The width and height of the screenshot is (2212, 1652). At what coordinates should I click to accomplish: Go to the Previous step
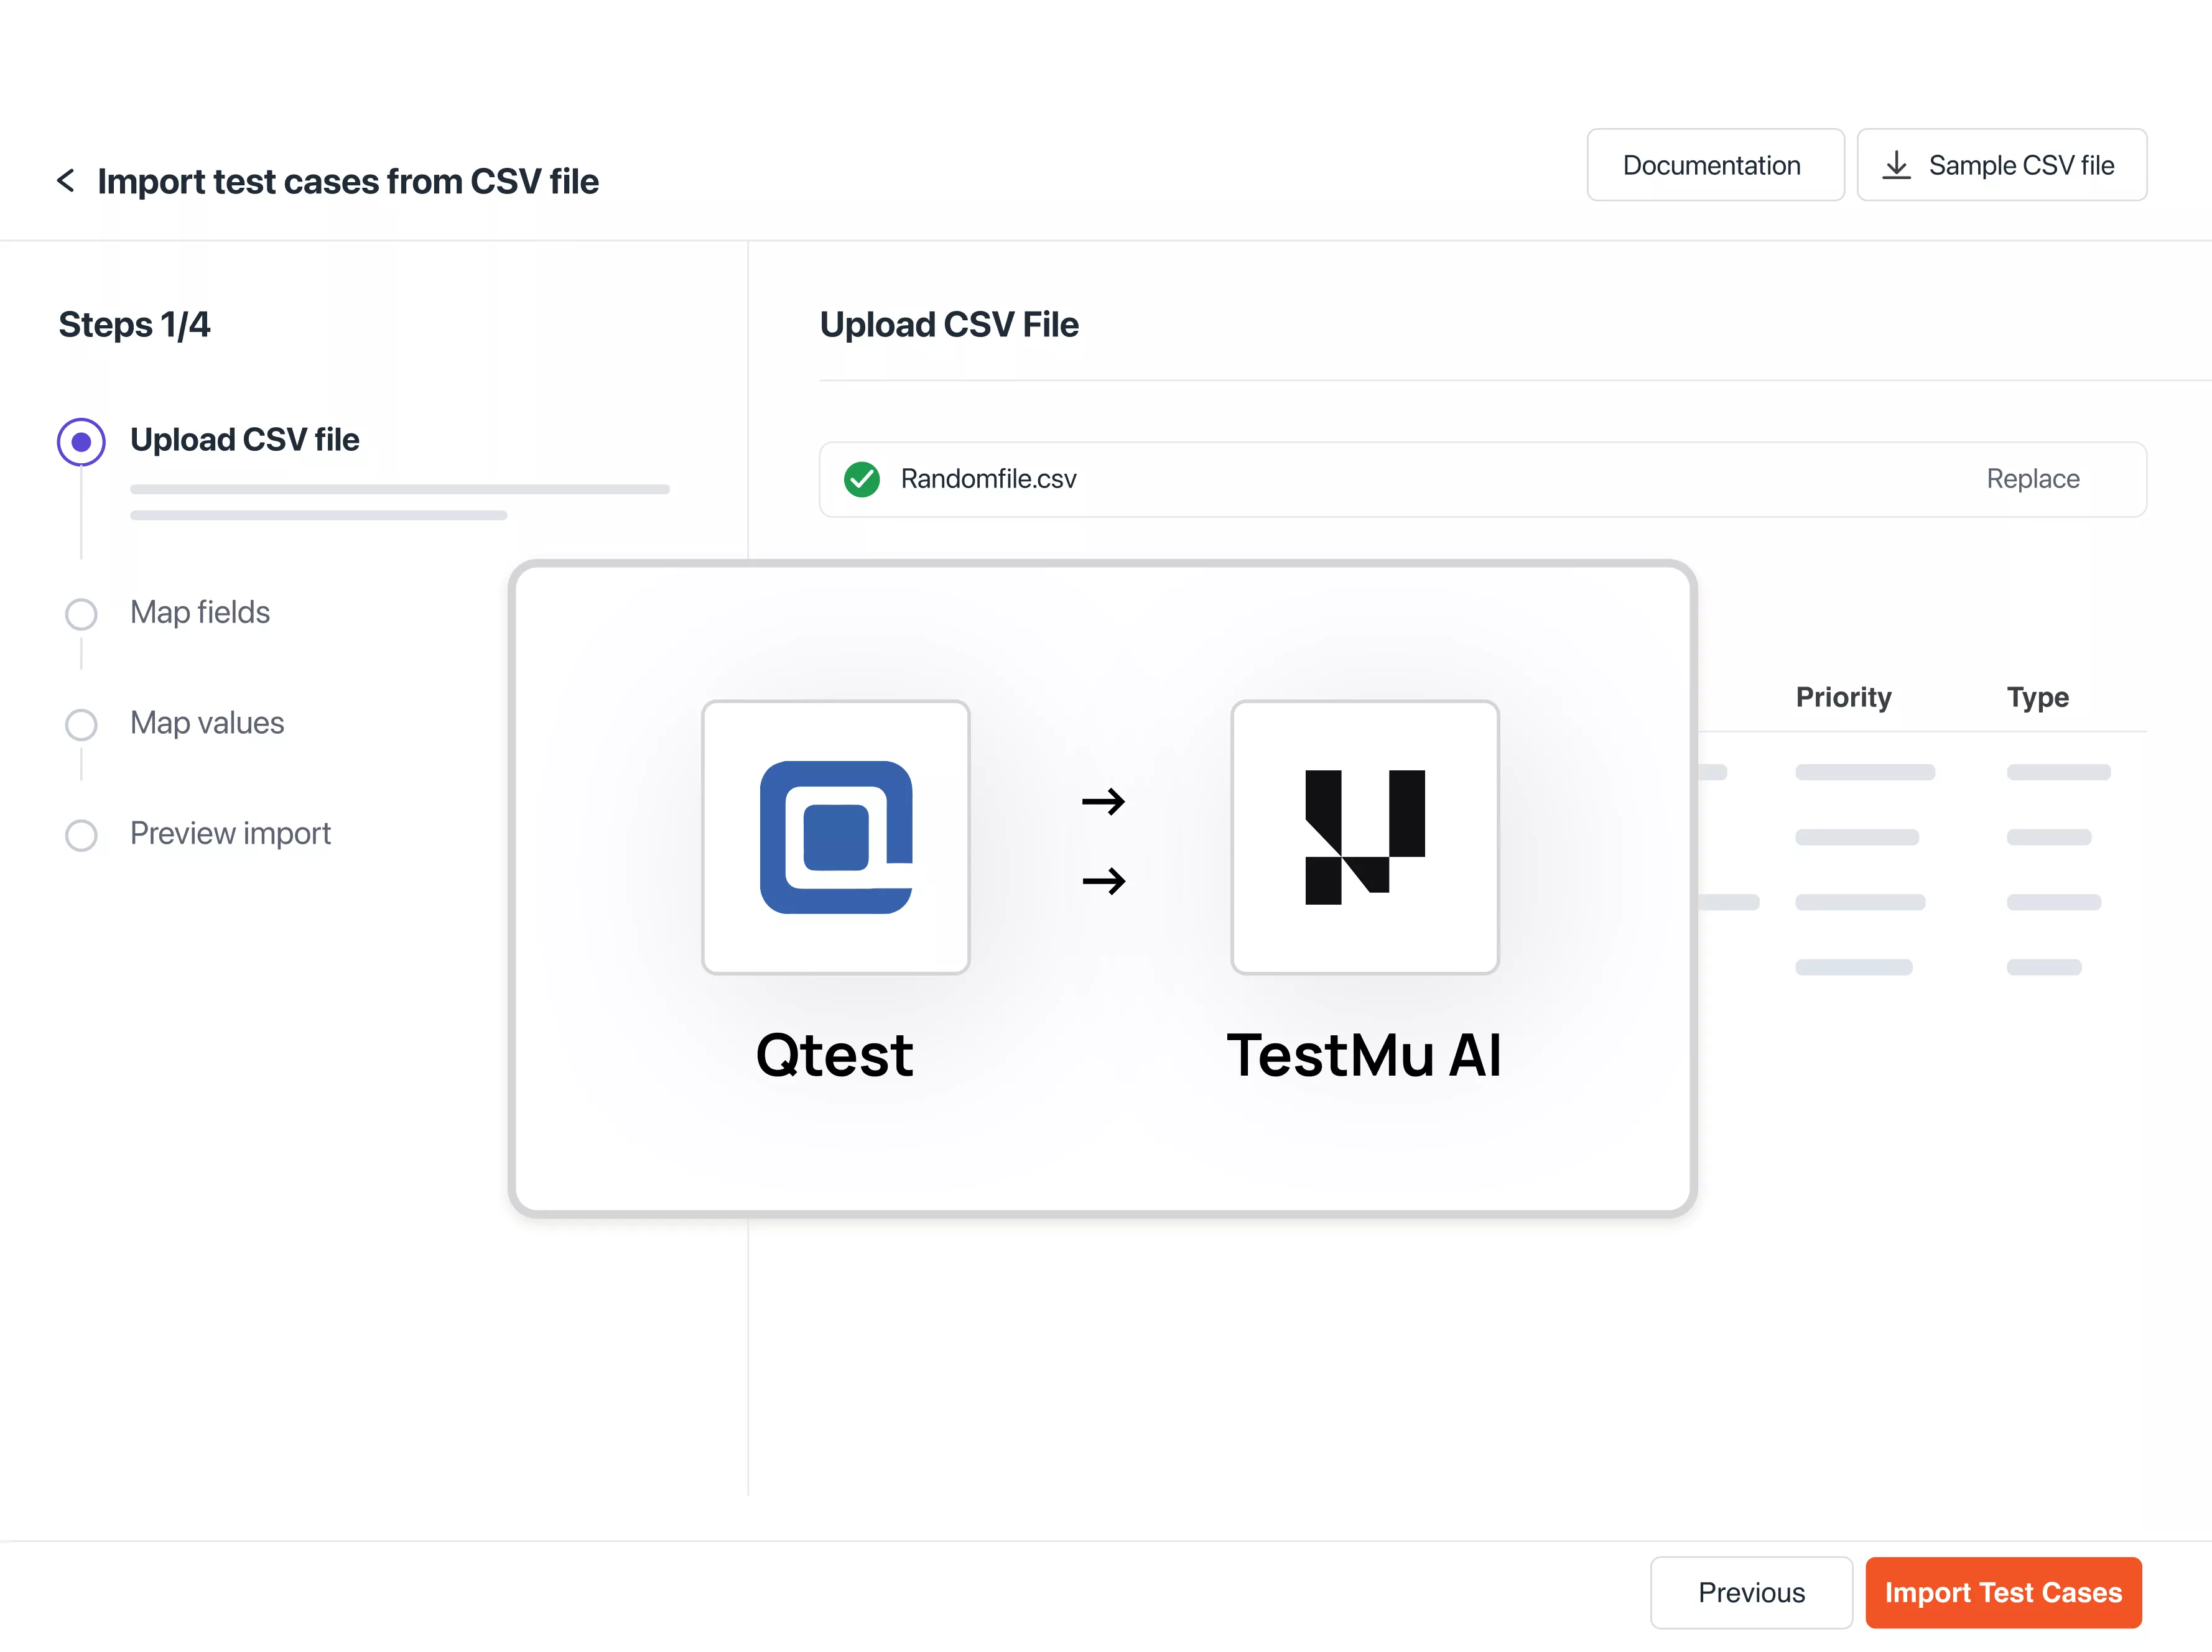click(1751, 1592)
